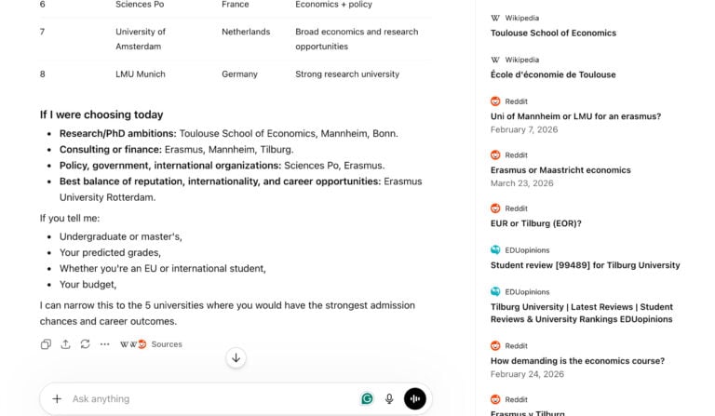Click the 'Policy, government, international organizations:' bullet
The height and width of the screenshot is (416, 715).
tap(170, 166)
